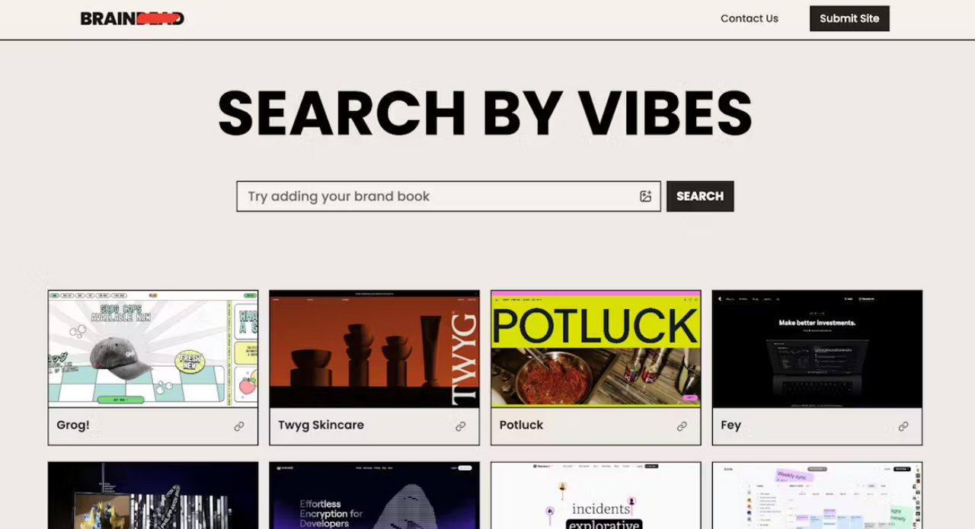Open the Contact Us page
The height and width of the screenshot is (529, 975).
pos(750,18)
